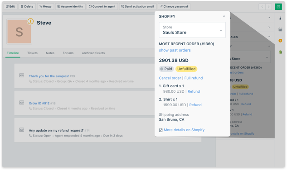Expand the sidebar section ending in ALES
The height and width of the screenshot is (170, 287).
point(269,37)
